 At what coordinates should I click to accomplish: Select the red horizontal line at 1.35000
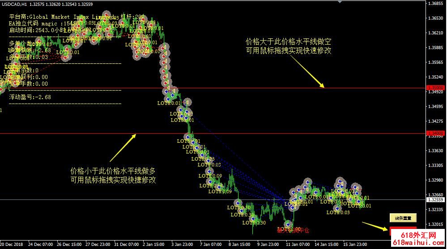coord(213,88)
